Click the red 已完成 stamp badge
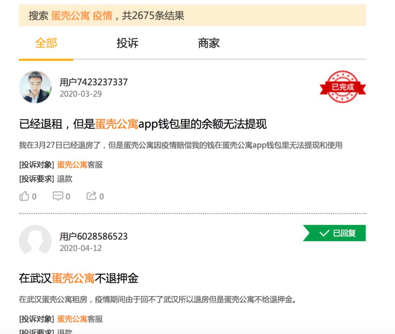Image resolution: width=395 pixels, height=334 pixels. [x=343, y=87]
